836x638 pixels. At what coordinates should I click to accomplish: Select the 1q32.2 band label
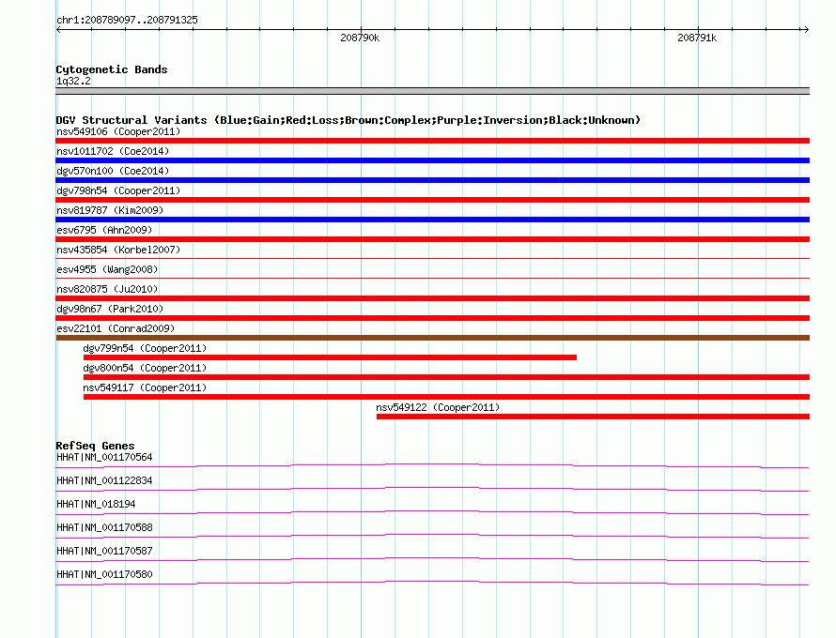click(x=73, y=81)
